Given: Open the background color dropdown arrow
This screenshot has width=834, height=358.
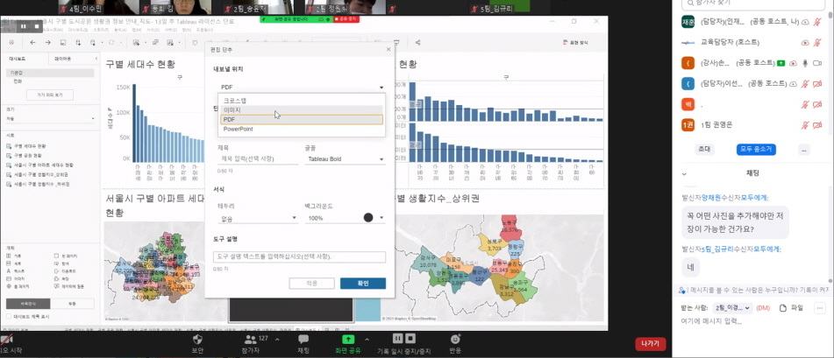Looking at the screenshot, I should tap(381, 218).
